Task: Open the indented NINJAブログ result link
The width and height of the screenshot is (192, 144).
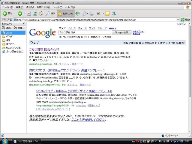Action: 74,91
